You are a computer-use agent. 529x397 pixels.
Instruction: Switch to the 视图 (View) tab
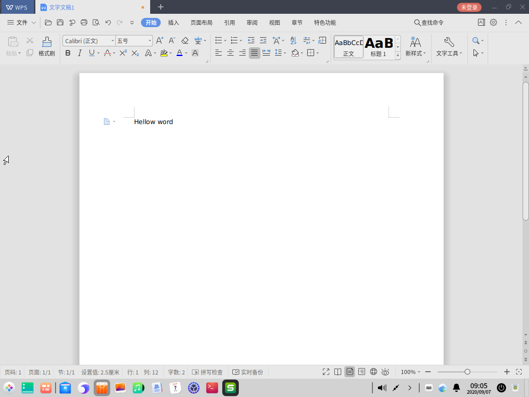tap(275, 23)
